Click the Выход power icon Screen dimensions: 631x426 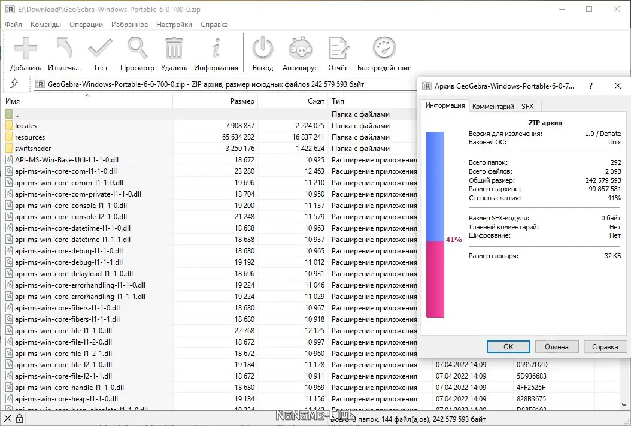pyautogui.click(x=263, y=49)
